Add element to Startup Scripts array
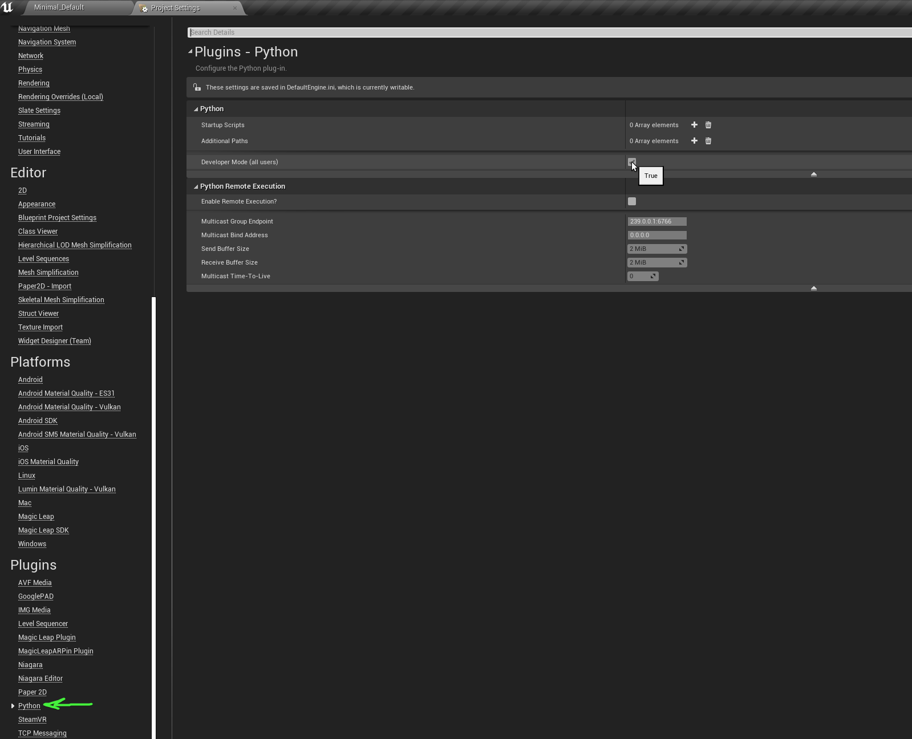 694,125
